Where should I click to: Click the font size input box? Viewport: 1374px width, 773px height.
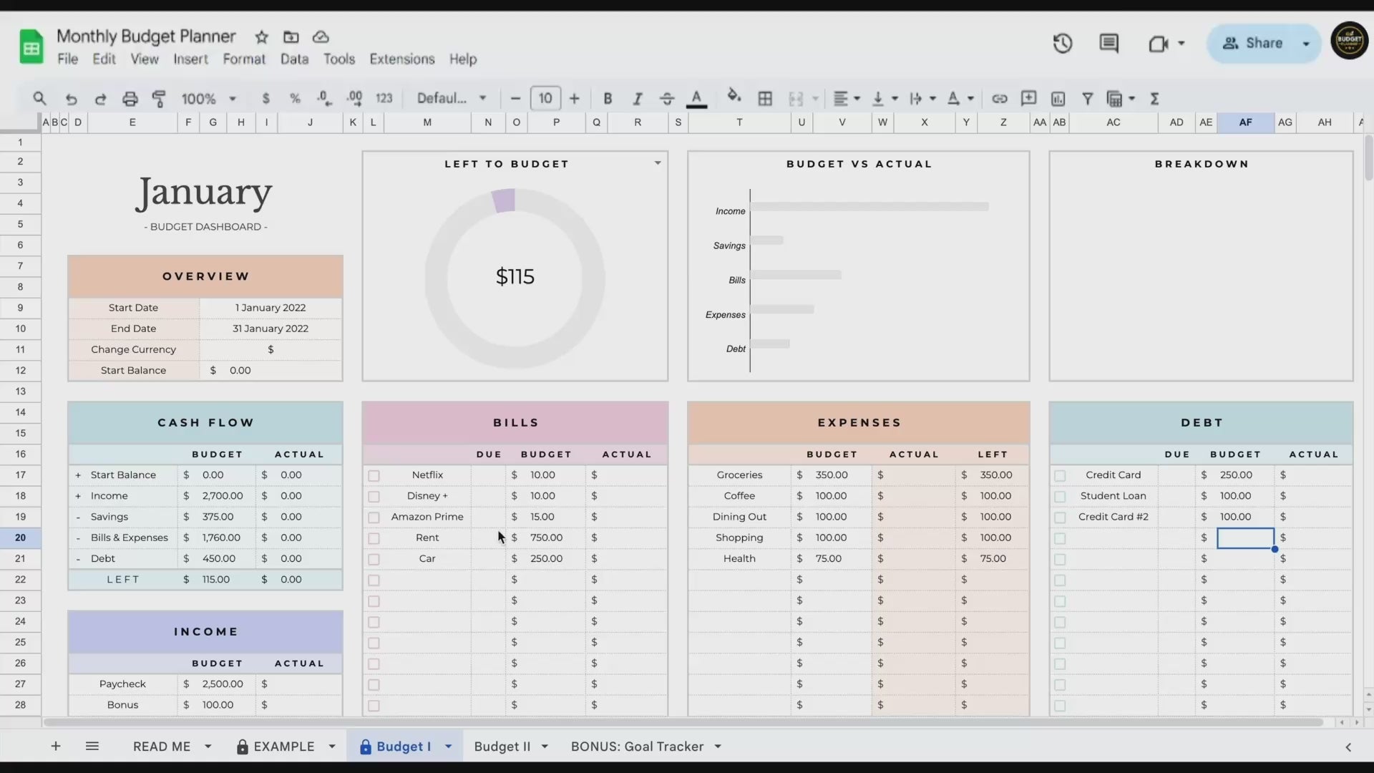(x=545, y=99)
